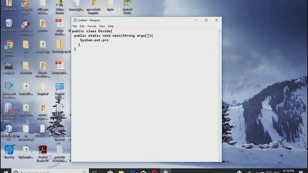Viewport: 308px width, 173px height.
Task: Close the Untitled Notepad window
Action: (x=217, y=20)
